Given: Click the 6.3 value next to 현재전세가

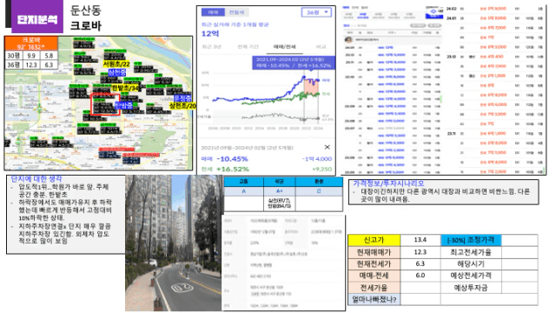Looking at the screenshot, I should tap(420, 264).
